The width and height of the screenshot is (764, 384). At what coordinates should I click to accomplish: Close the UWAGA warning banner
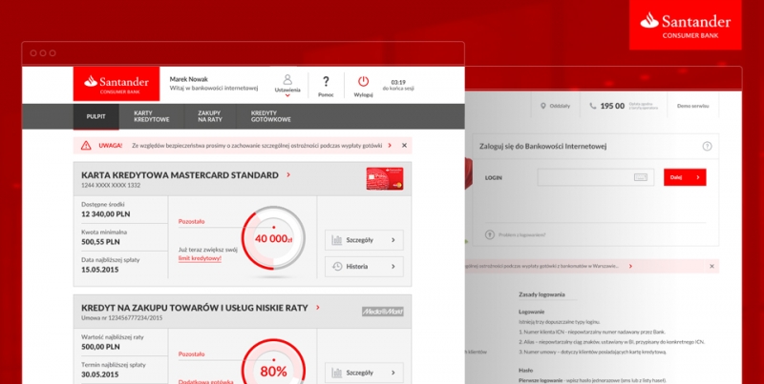(404, 145)
